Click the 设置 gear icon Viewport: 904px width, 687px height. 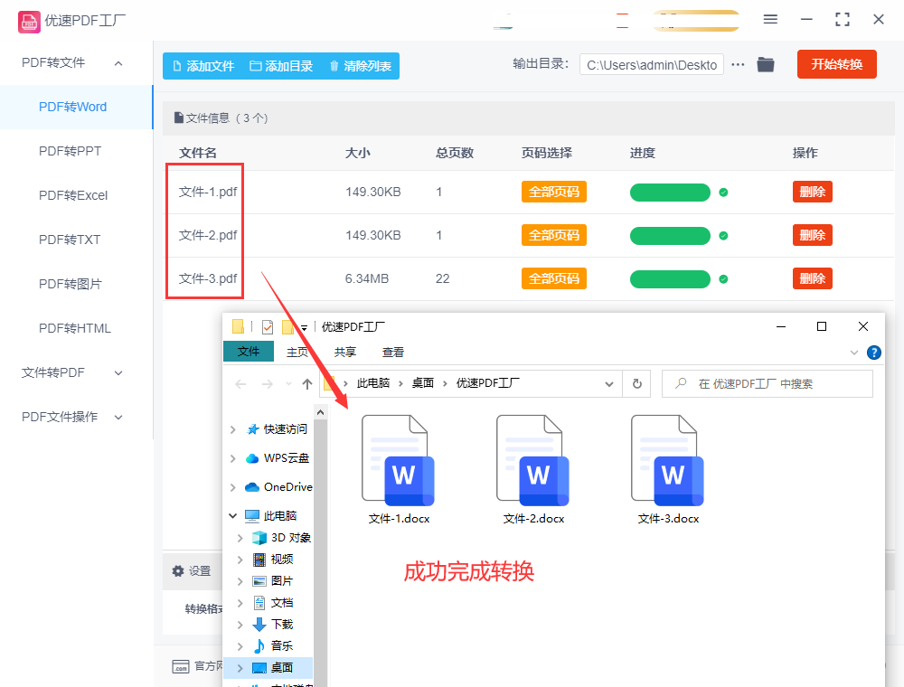(178, 571)
